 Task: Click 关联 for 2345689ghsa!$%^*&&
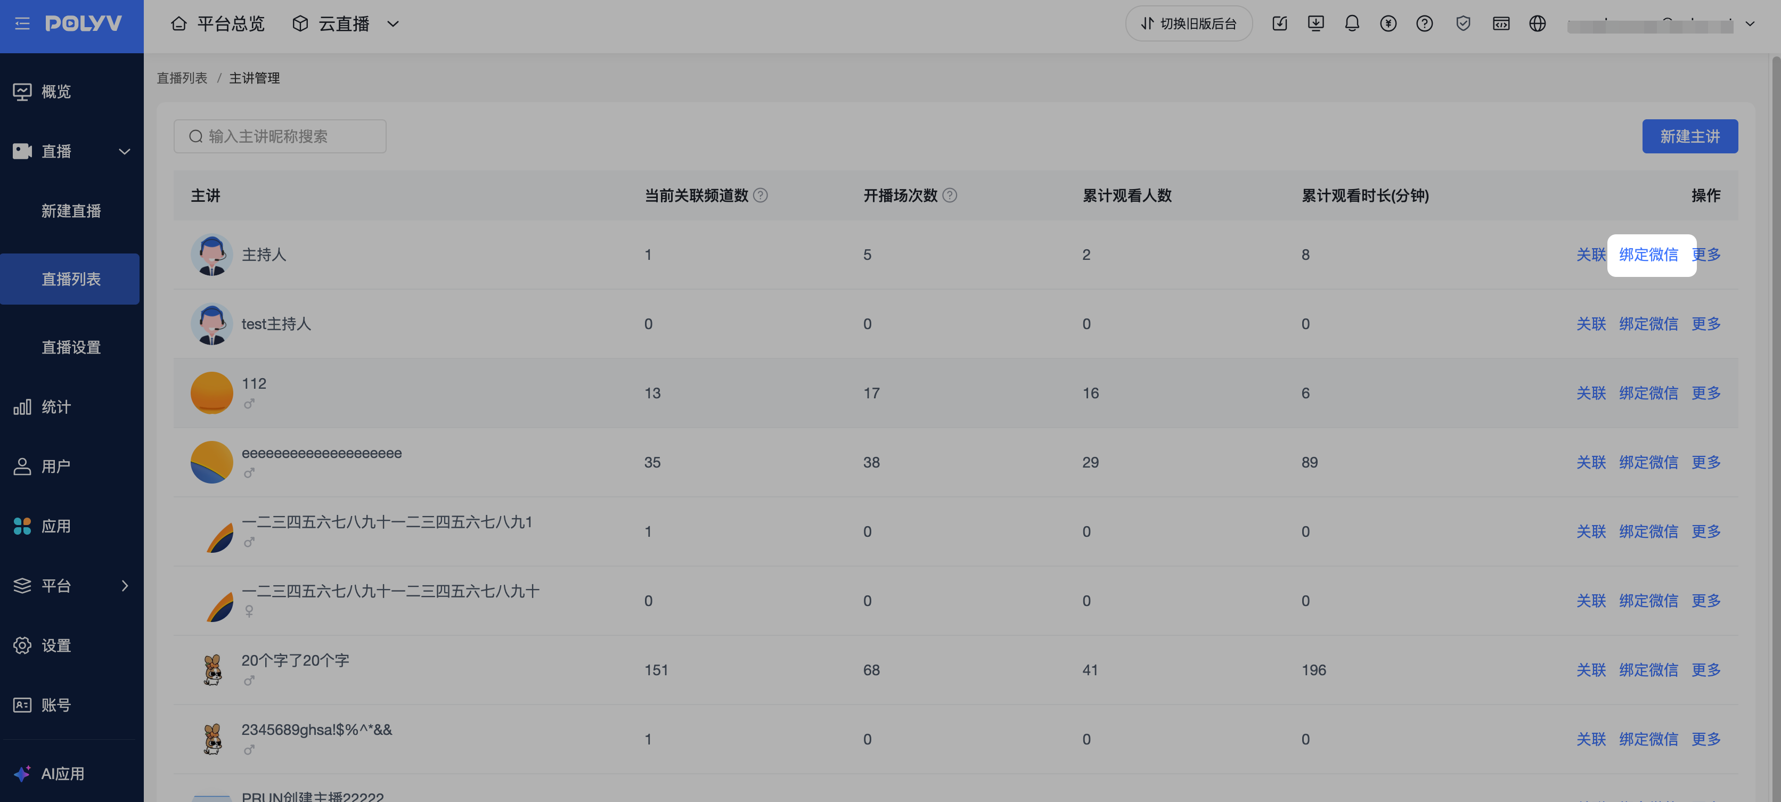pyautogui.click(x=1591, y=739)
